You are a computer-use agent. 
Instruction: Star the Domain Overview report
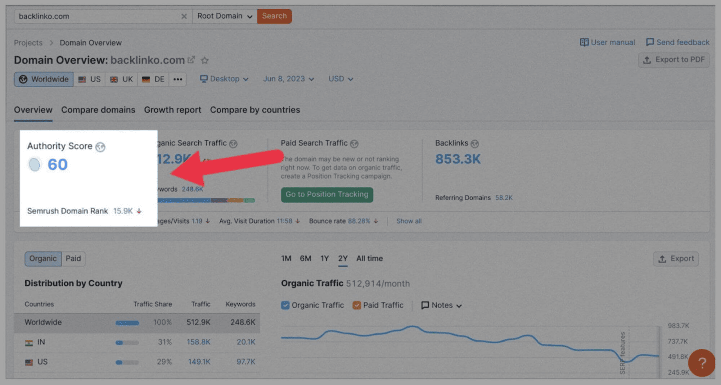(204, 60)
